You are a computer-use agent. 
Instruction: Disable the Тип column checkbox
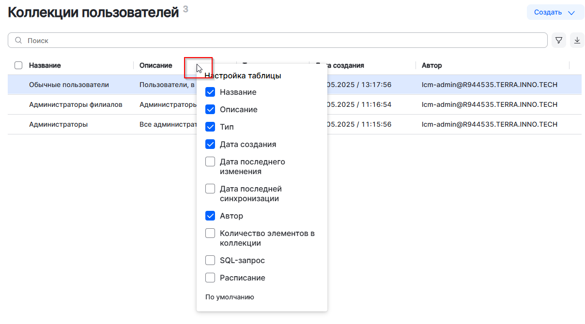210,127
